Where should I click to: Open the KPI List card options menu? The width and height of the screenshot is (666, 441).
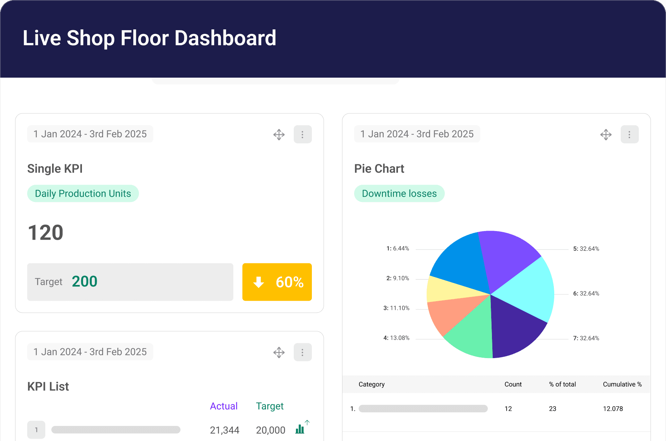pyautogui.click(x=302, y=352)
